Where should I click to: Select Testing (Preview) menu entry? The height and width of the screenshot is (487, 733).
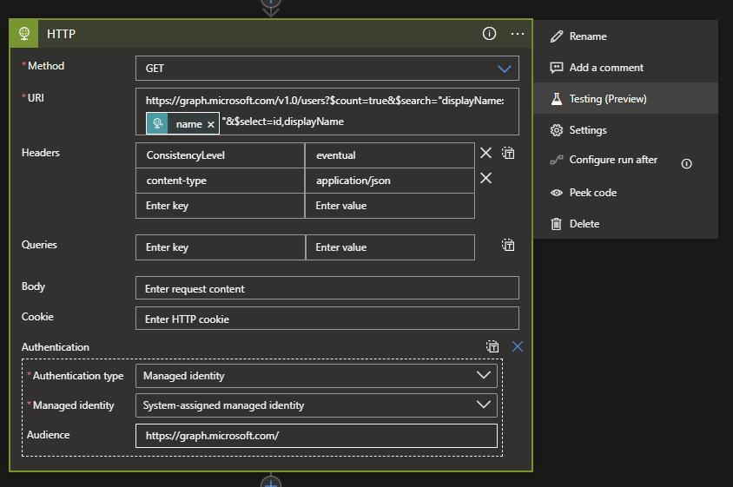[625, 99]
